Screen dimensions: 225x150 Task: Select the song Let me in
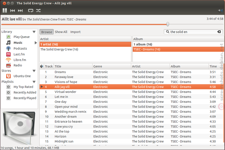tap(132, 97)
